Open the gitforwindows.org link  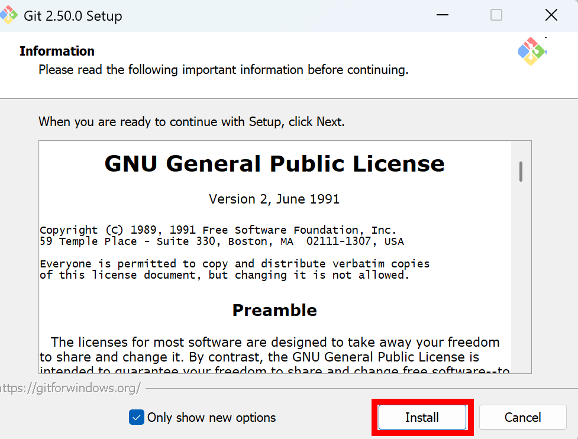pyautogui.click(x=70, y=388)
